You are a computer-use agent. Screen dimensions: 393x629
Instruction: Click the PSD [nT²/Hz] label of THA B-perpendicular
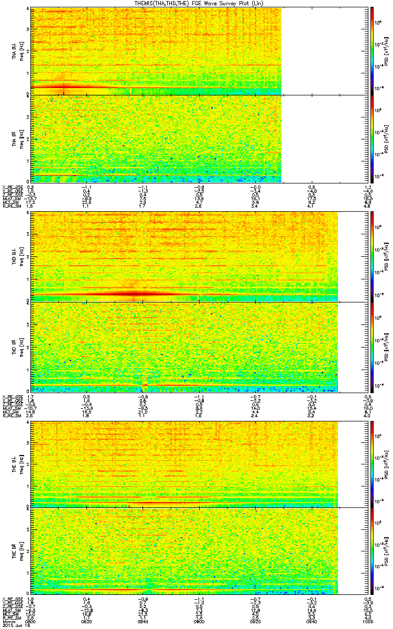[x=387, y=51]
